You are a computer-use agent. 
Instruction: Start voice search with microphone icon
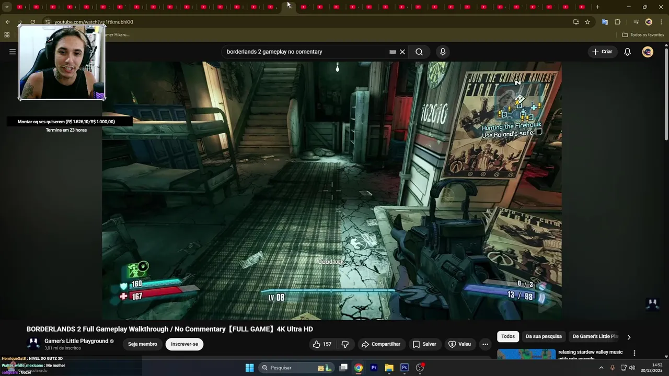[x=443, y=52]
